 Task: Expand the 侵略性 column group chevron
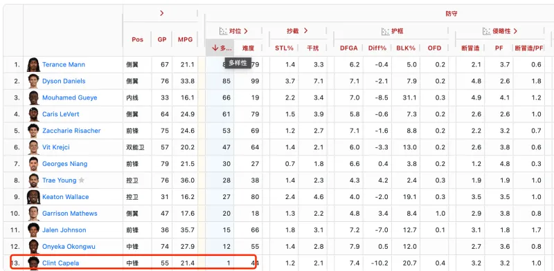click(x=515, y=31)
